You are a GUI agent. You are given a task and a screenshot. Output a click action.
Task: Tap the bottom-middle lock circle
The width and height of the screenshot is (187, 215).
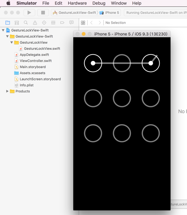click(122, 133)
